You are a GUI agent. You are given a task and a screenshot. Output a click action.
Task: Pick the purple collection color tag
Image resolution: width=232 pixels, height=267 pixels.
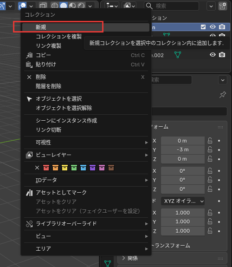(92, 168)
